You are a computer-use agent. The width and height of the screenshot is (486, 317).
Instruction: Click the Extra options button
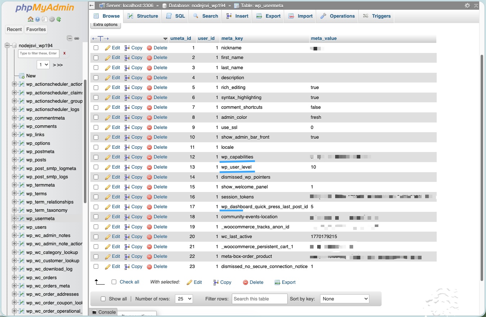(x=105, y=25)
